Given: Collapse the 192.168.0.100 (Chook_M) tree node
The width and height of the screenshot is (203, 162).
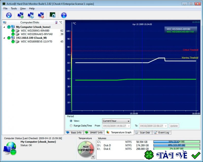Looking at the screenshot, I should [4, 38].
